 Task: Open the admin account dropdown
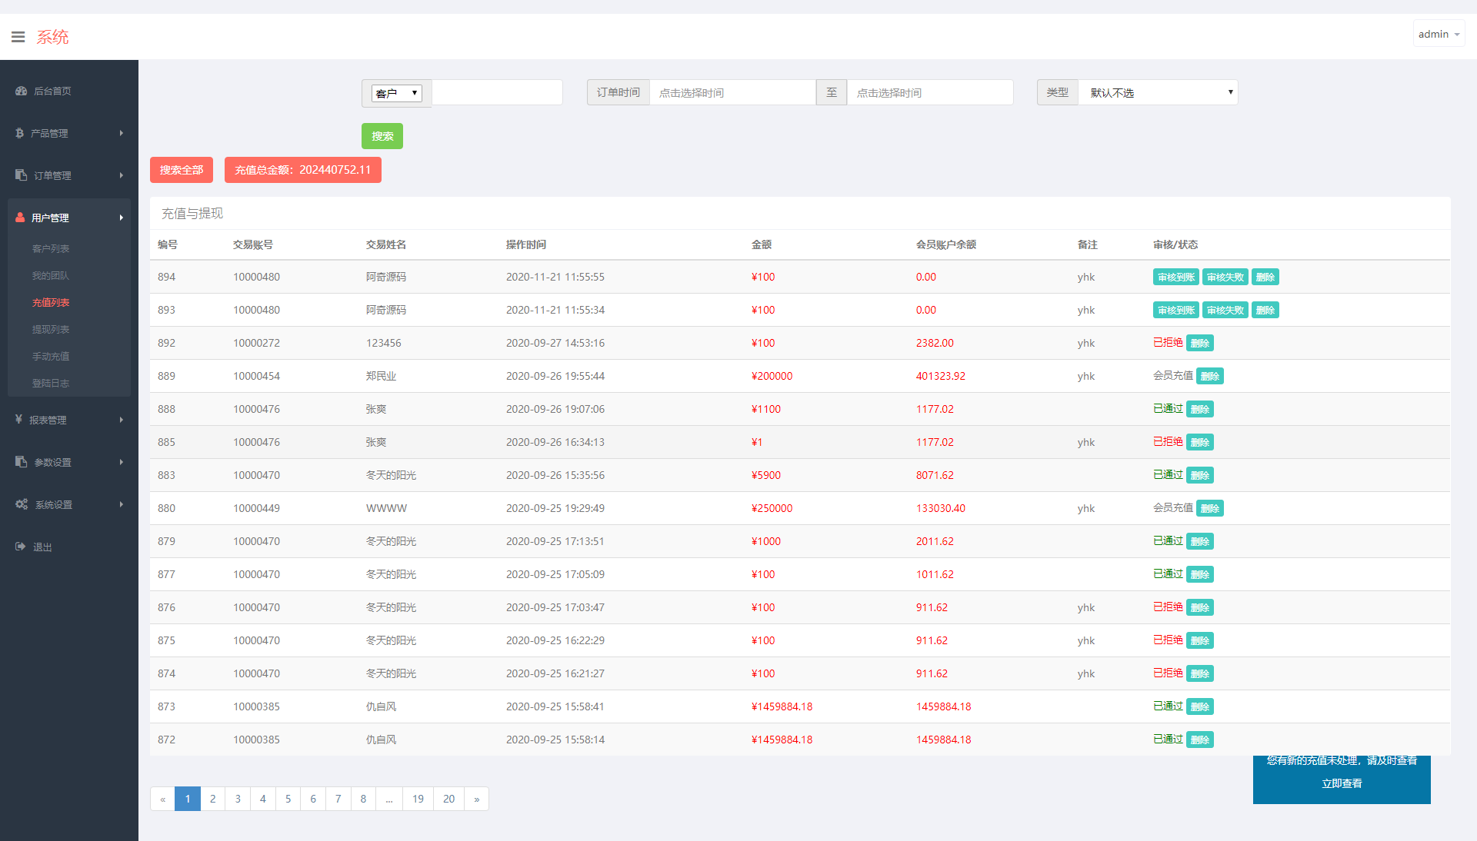(1438, 35)
